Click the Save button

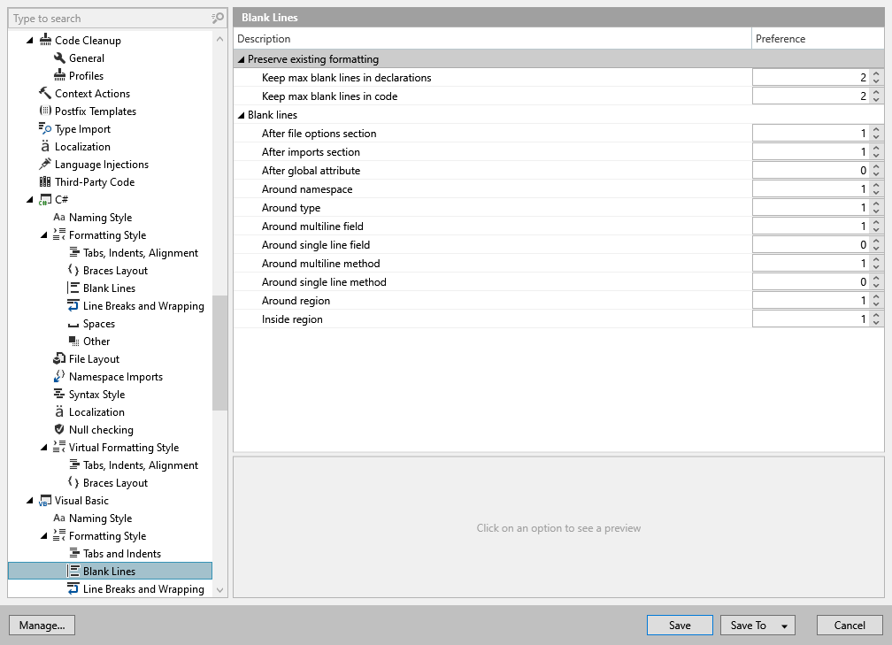click(680, 625)
